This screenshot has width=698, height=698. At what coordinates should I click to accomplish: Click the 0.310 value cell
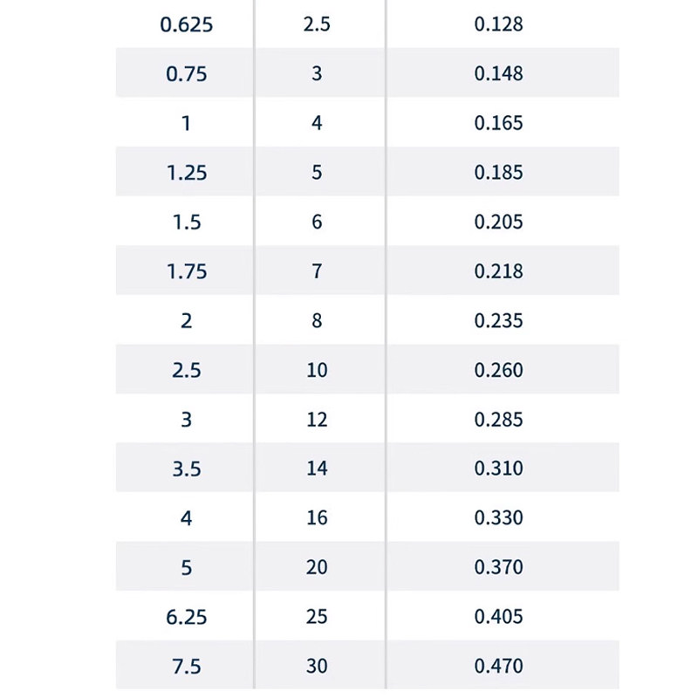click(498, 469)
